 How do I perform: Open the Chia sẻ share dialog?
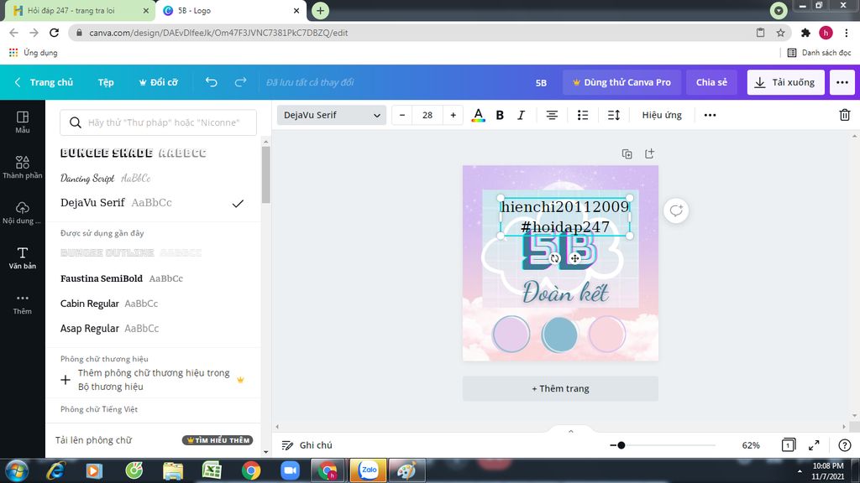(x=711, y=82)
